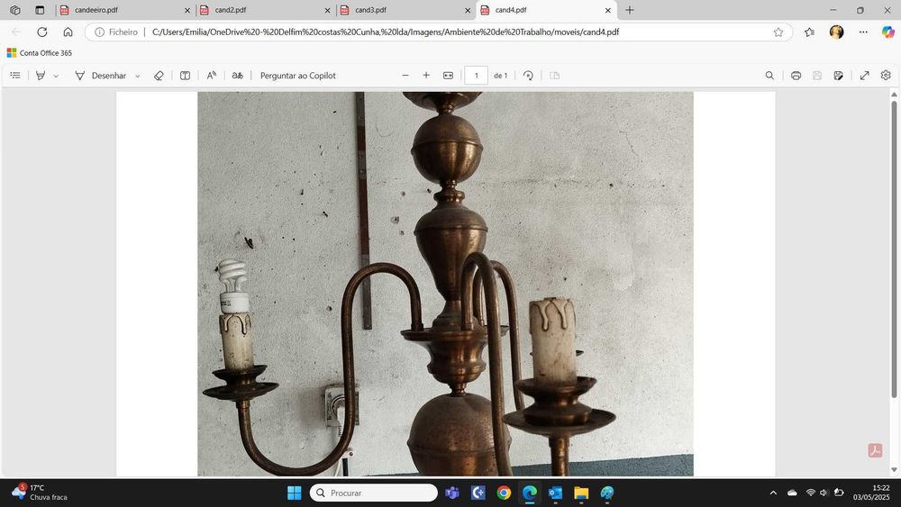Viewport: 901px width, 507px height.
Task: Open the volume control
Action: (824, 493)
